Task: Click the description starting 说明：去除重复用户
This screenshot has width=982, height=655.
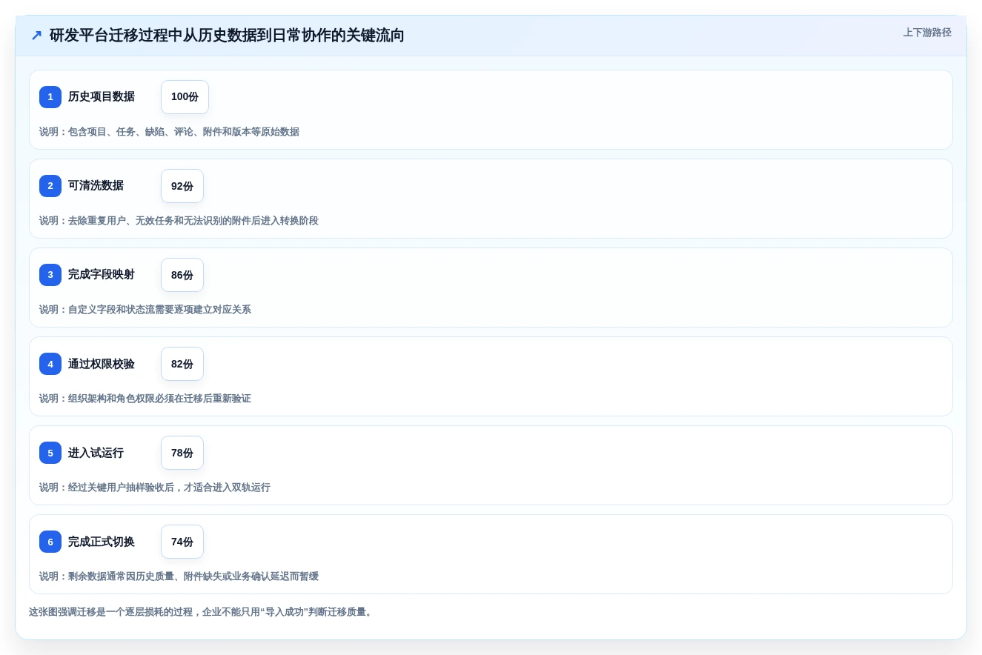Action: coord(179,221)
